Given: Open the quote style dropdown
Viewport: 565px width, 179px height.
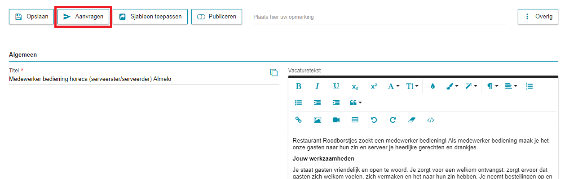Looking at the screenshot, I should point(356,103).
